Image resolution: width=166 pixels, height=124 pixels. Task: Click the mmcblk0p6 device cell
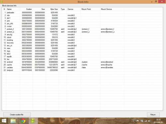click(x=72, y=62)
